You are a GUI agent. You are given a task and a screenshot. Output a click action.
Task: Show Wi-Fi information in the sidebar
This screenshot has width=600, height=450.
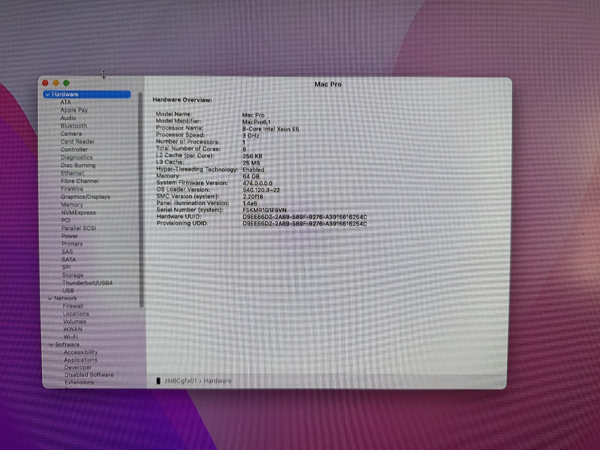coord(71,337)
